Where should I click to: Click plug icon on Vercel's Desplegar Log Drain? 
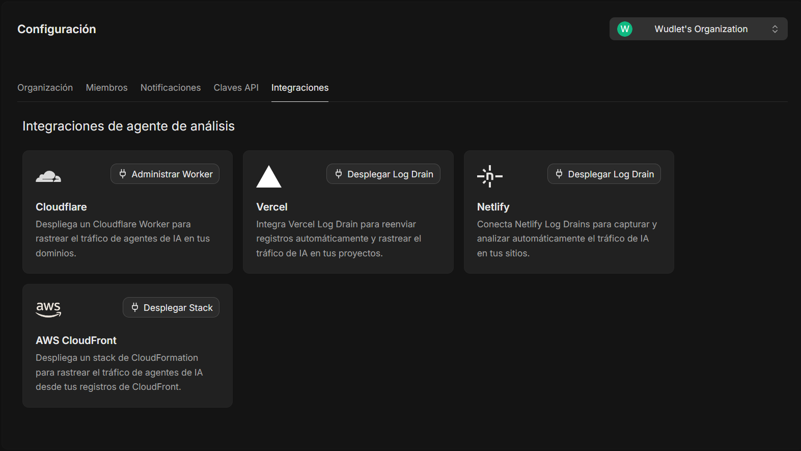pyautogui.click(x=339, y=174)
